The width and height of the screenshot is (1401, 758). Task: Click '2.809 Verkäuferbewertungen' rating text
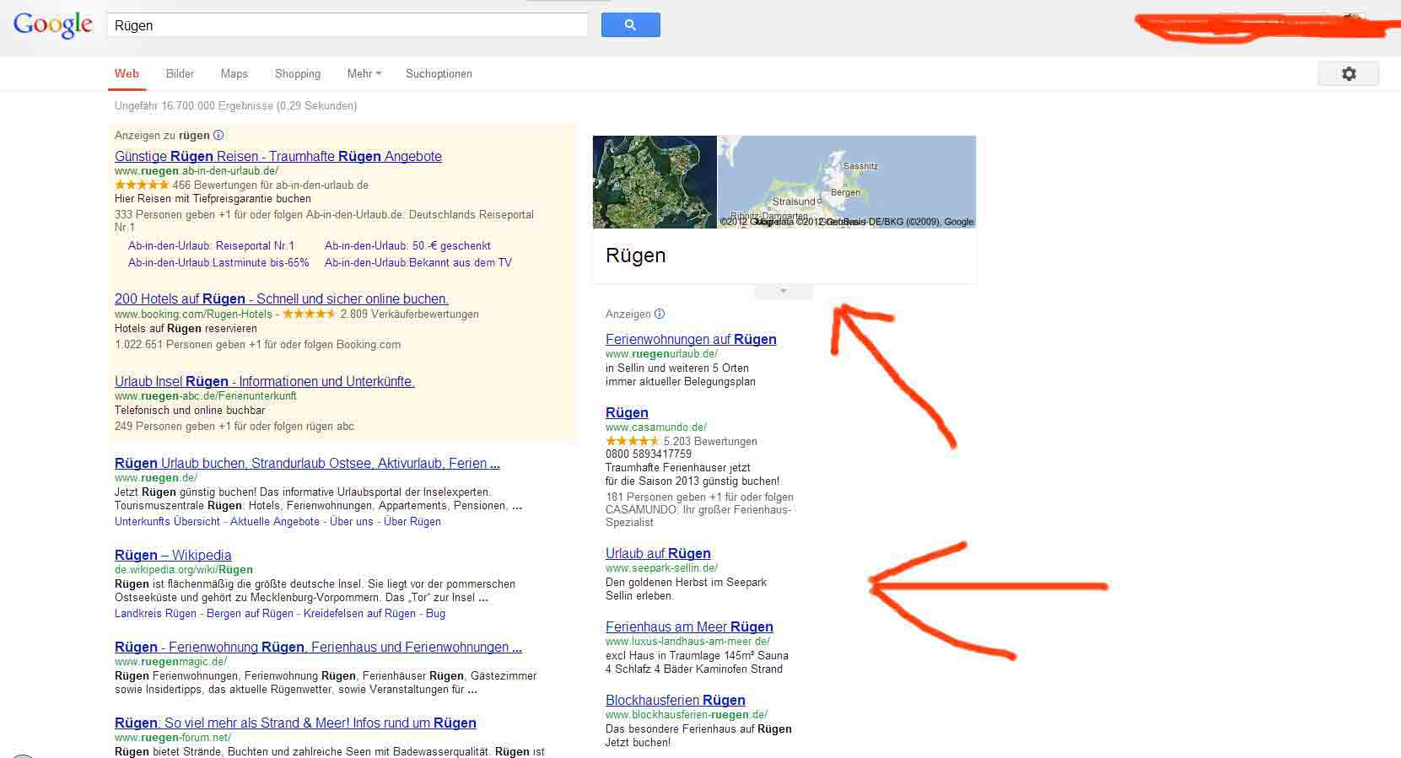pos(410,314)
